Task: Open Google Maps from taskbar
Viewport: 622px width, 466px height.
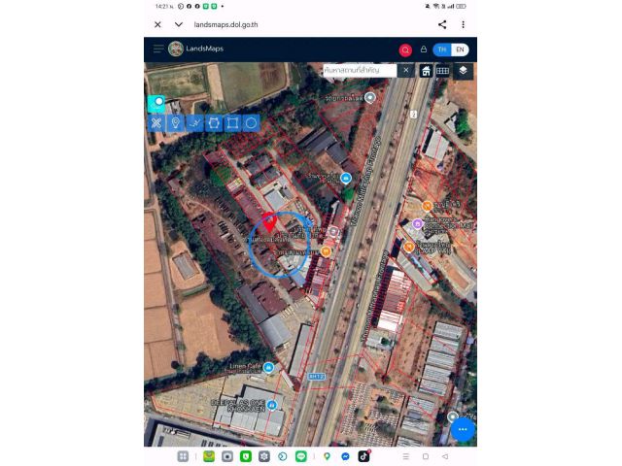Action: point(327,456)
